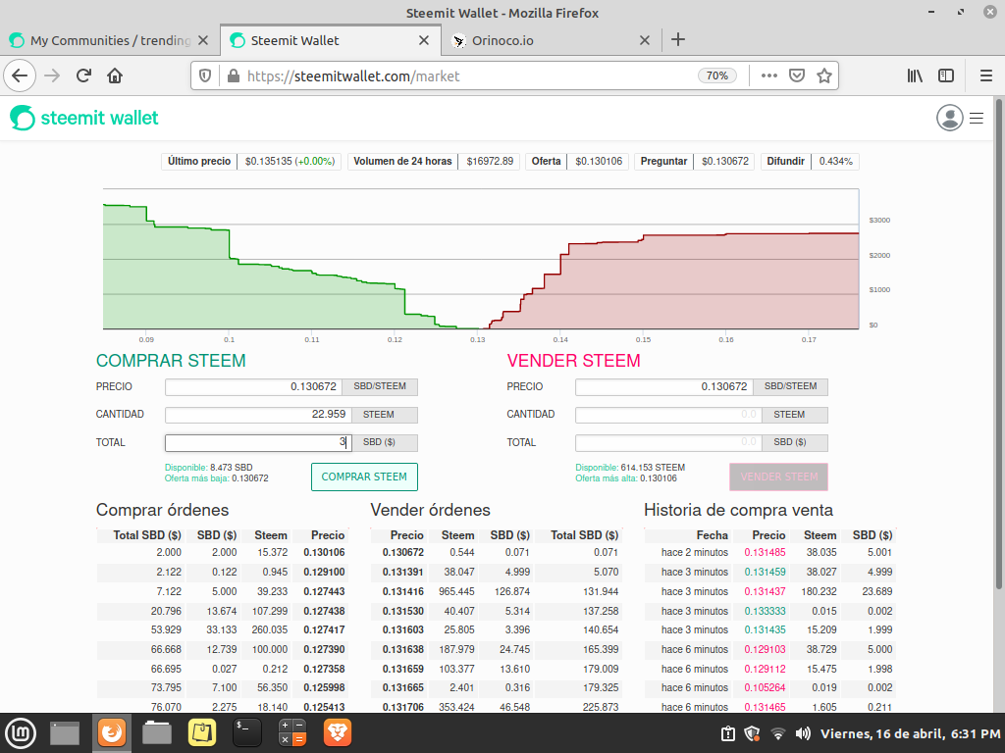Click the VENDER STEEM button
The width and height of the screenshot is (1005, 753).
(x=778, y=477)
